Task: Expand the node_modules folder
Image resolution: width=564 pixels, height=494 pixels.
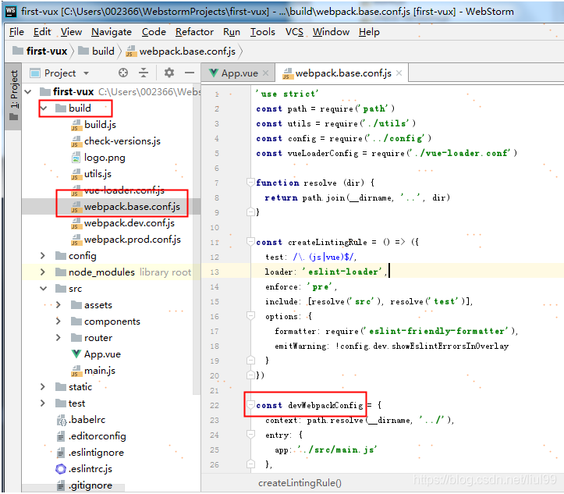Action: (x=42, y=272)
